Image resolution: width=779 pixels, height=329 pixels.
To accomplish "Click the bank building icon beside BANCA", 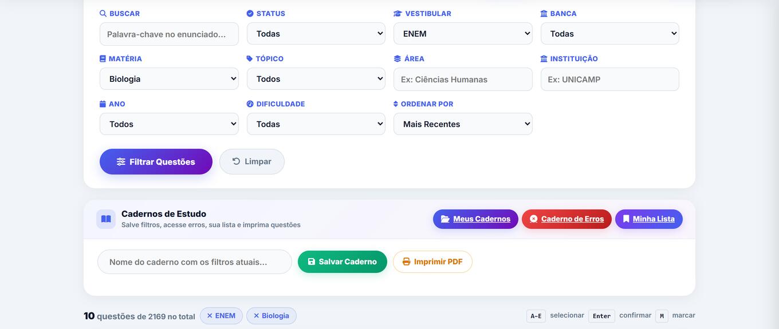I will coord(544,13).
